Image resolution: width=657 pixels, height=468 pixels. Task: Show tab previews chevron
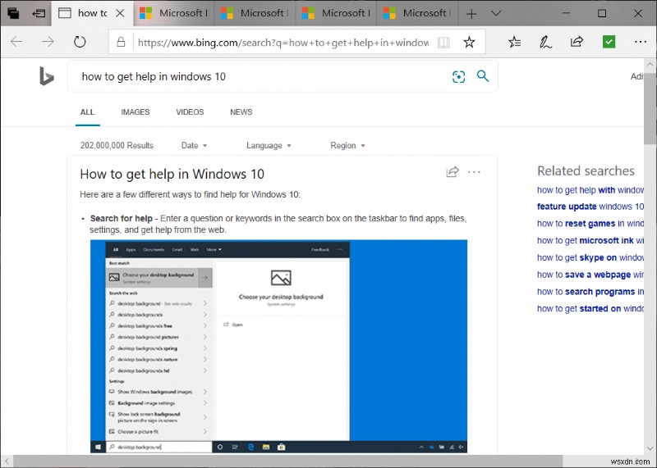click(x=496, y=13)
